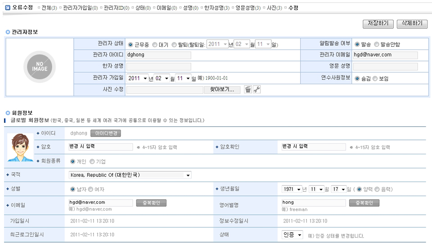Open the 사진(3) tab
432x244 pixels.
click(x=274, y=8)
